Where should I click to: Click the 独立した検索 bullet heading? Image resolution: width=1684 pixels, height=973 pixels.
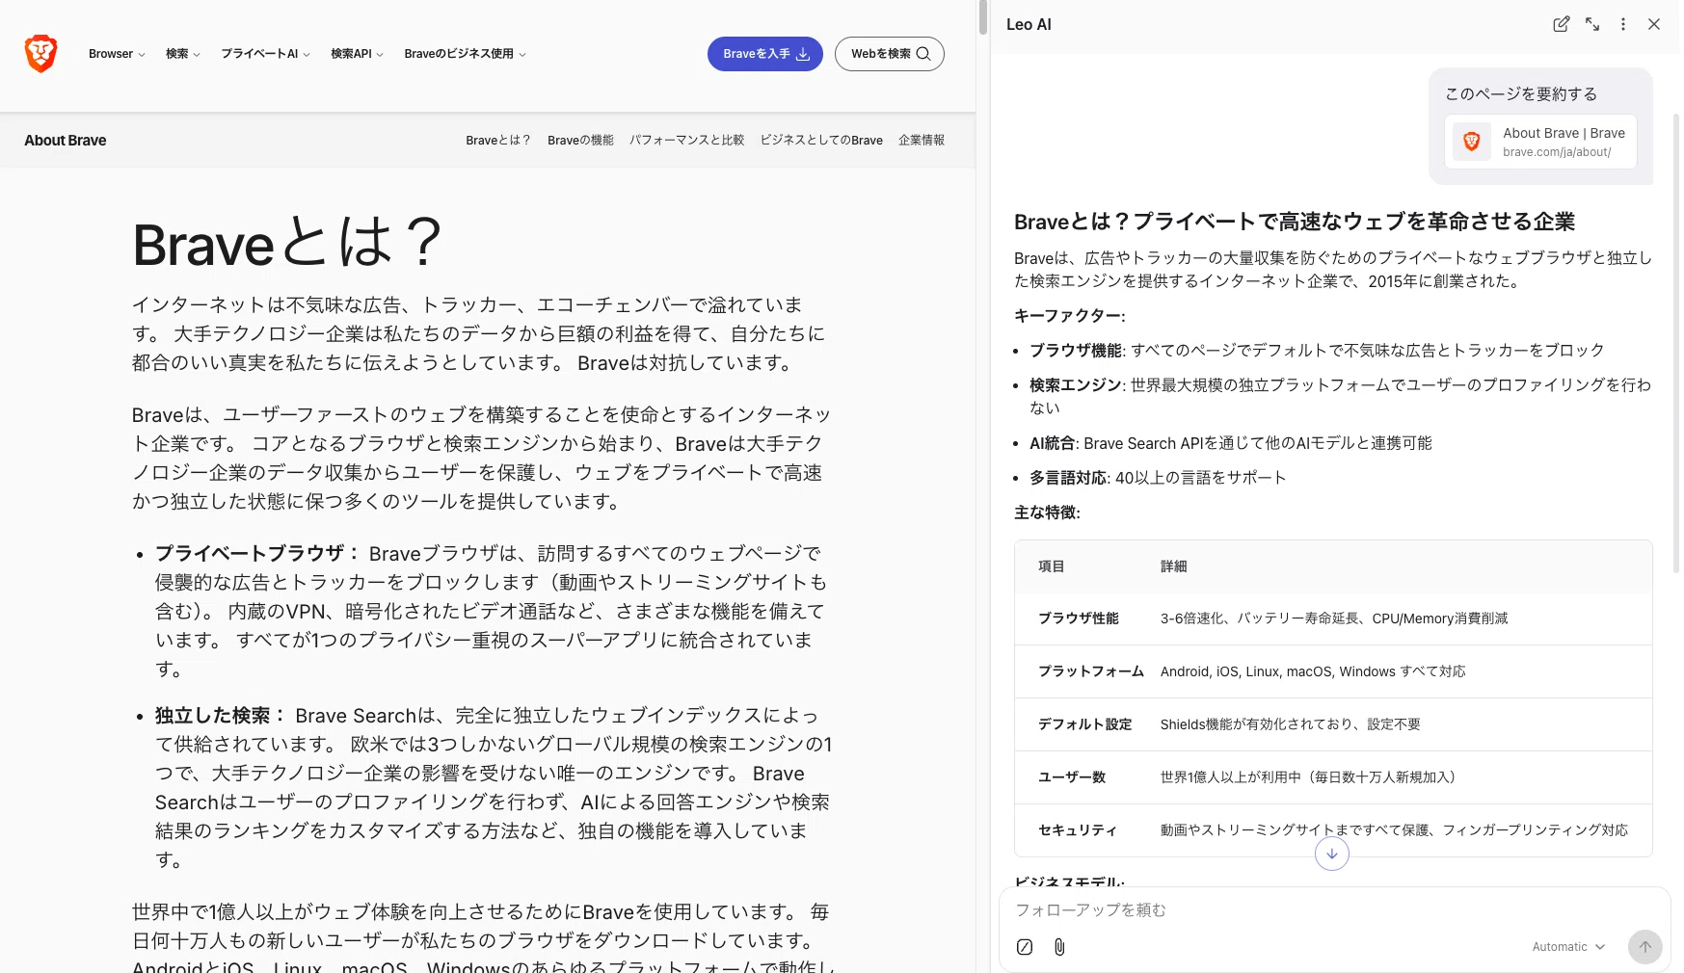(221, 715)
